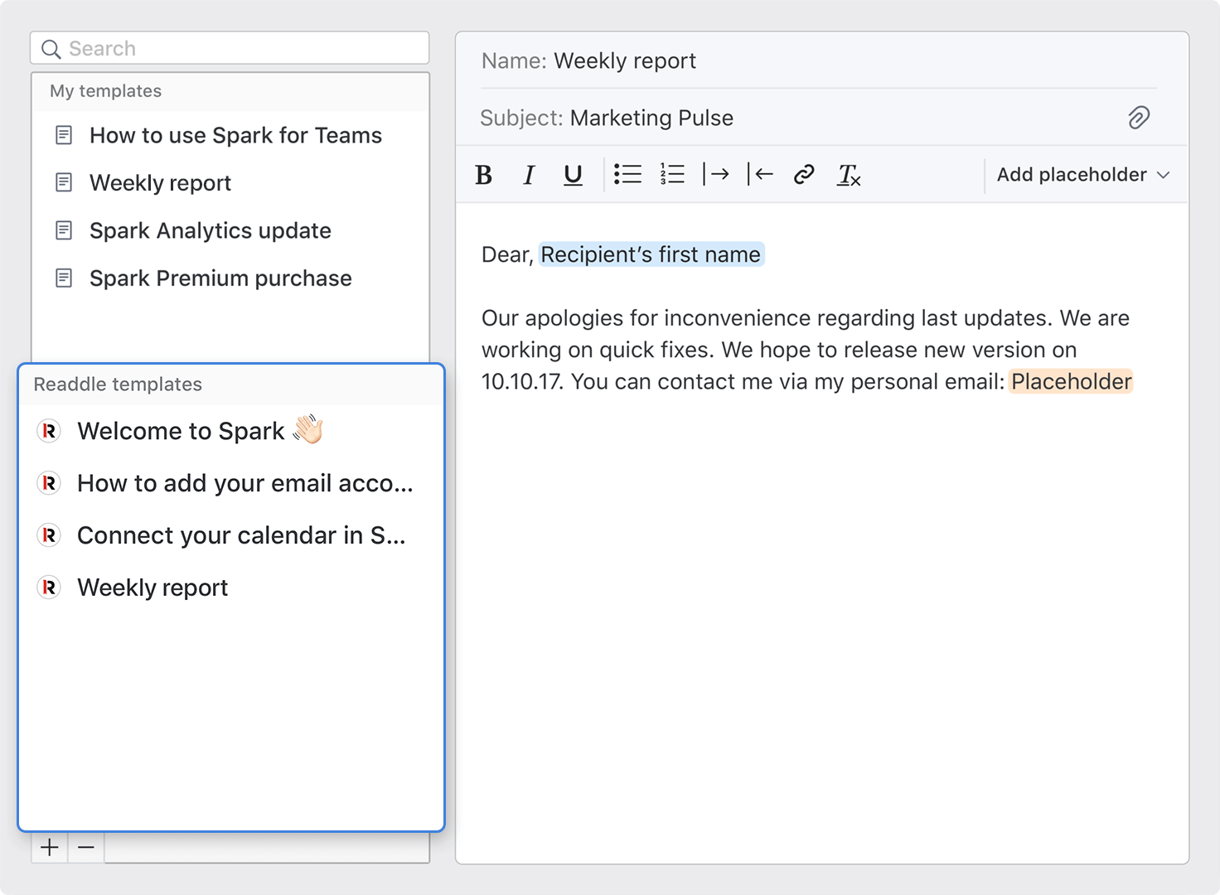
Task: Insert a numbered list
Action: coord(672,174)
